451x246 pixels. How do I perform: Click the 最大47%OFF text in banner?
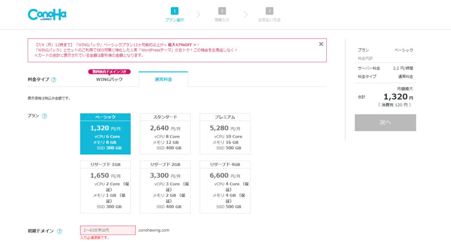[180, 45]
